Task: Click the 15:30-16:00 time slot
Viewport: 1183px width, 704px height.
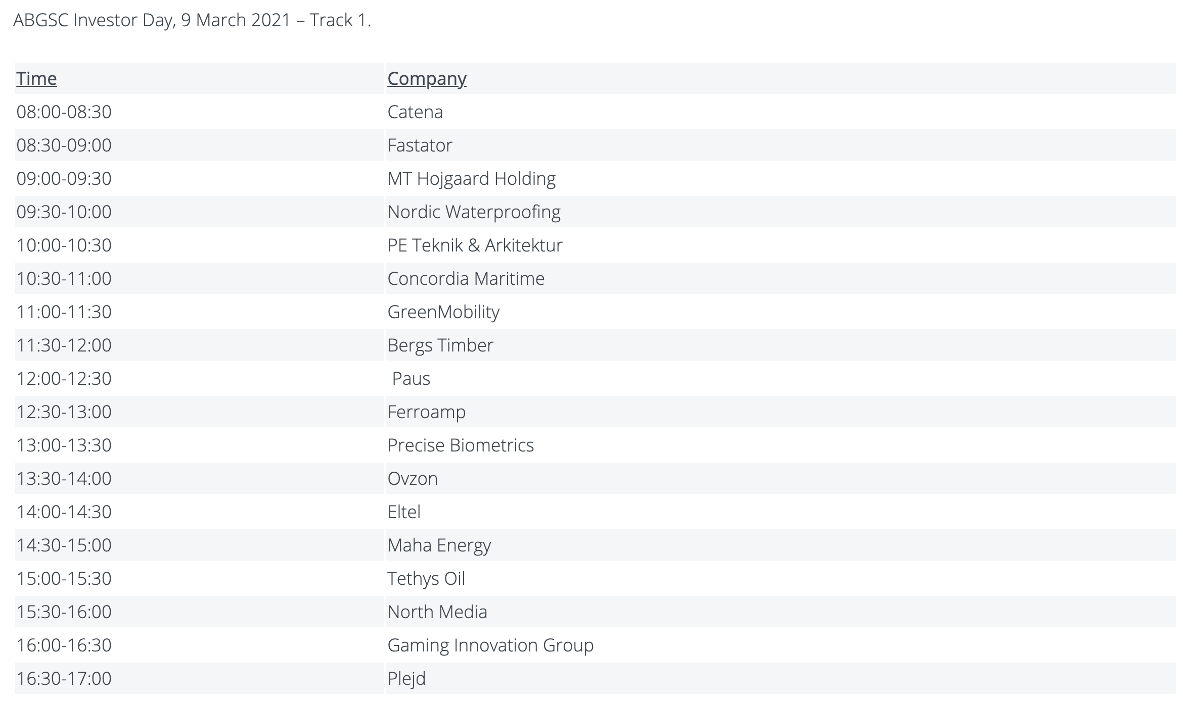Action: (64, 612)
